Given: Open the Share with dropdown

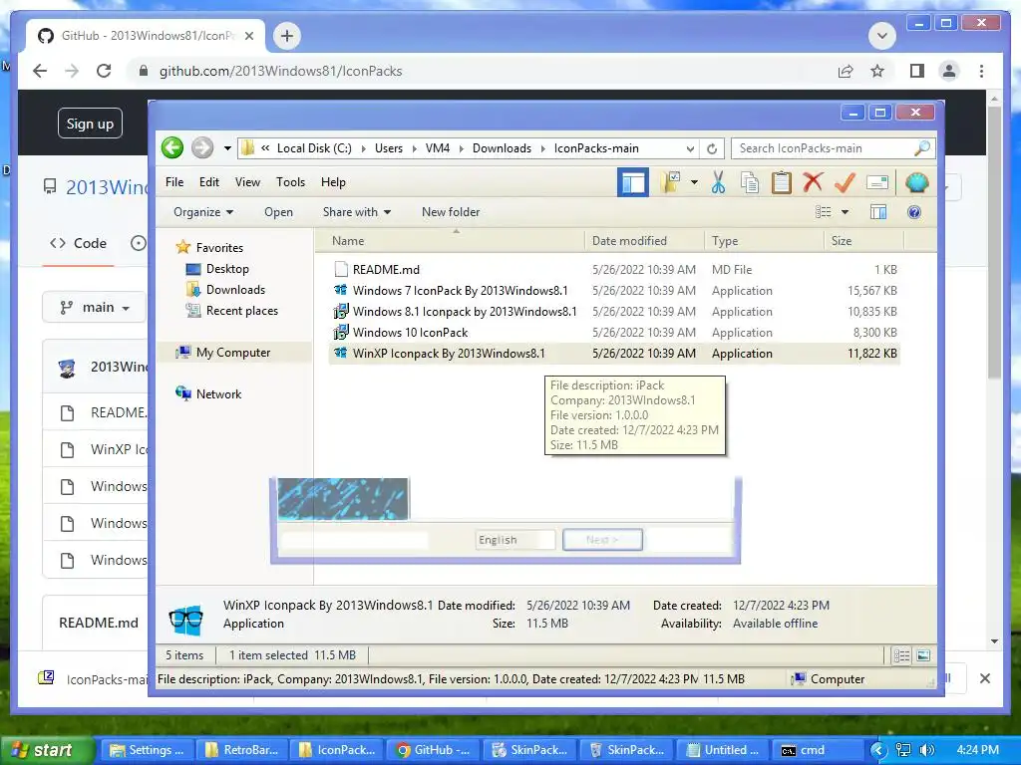Looking at the screenshot, I should coord(357,212).
